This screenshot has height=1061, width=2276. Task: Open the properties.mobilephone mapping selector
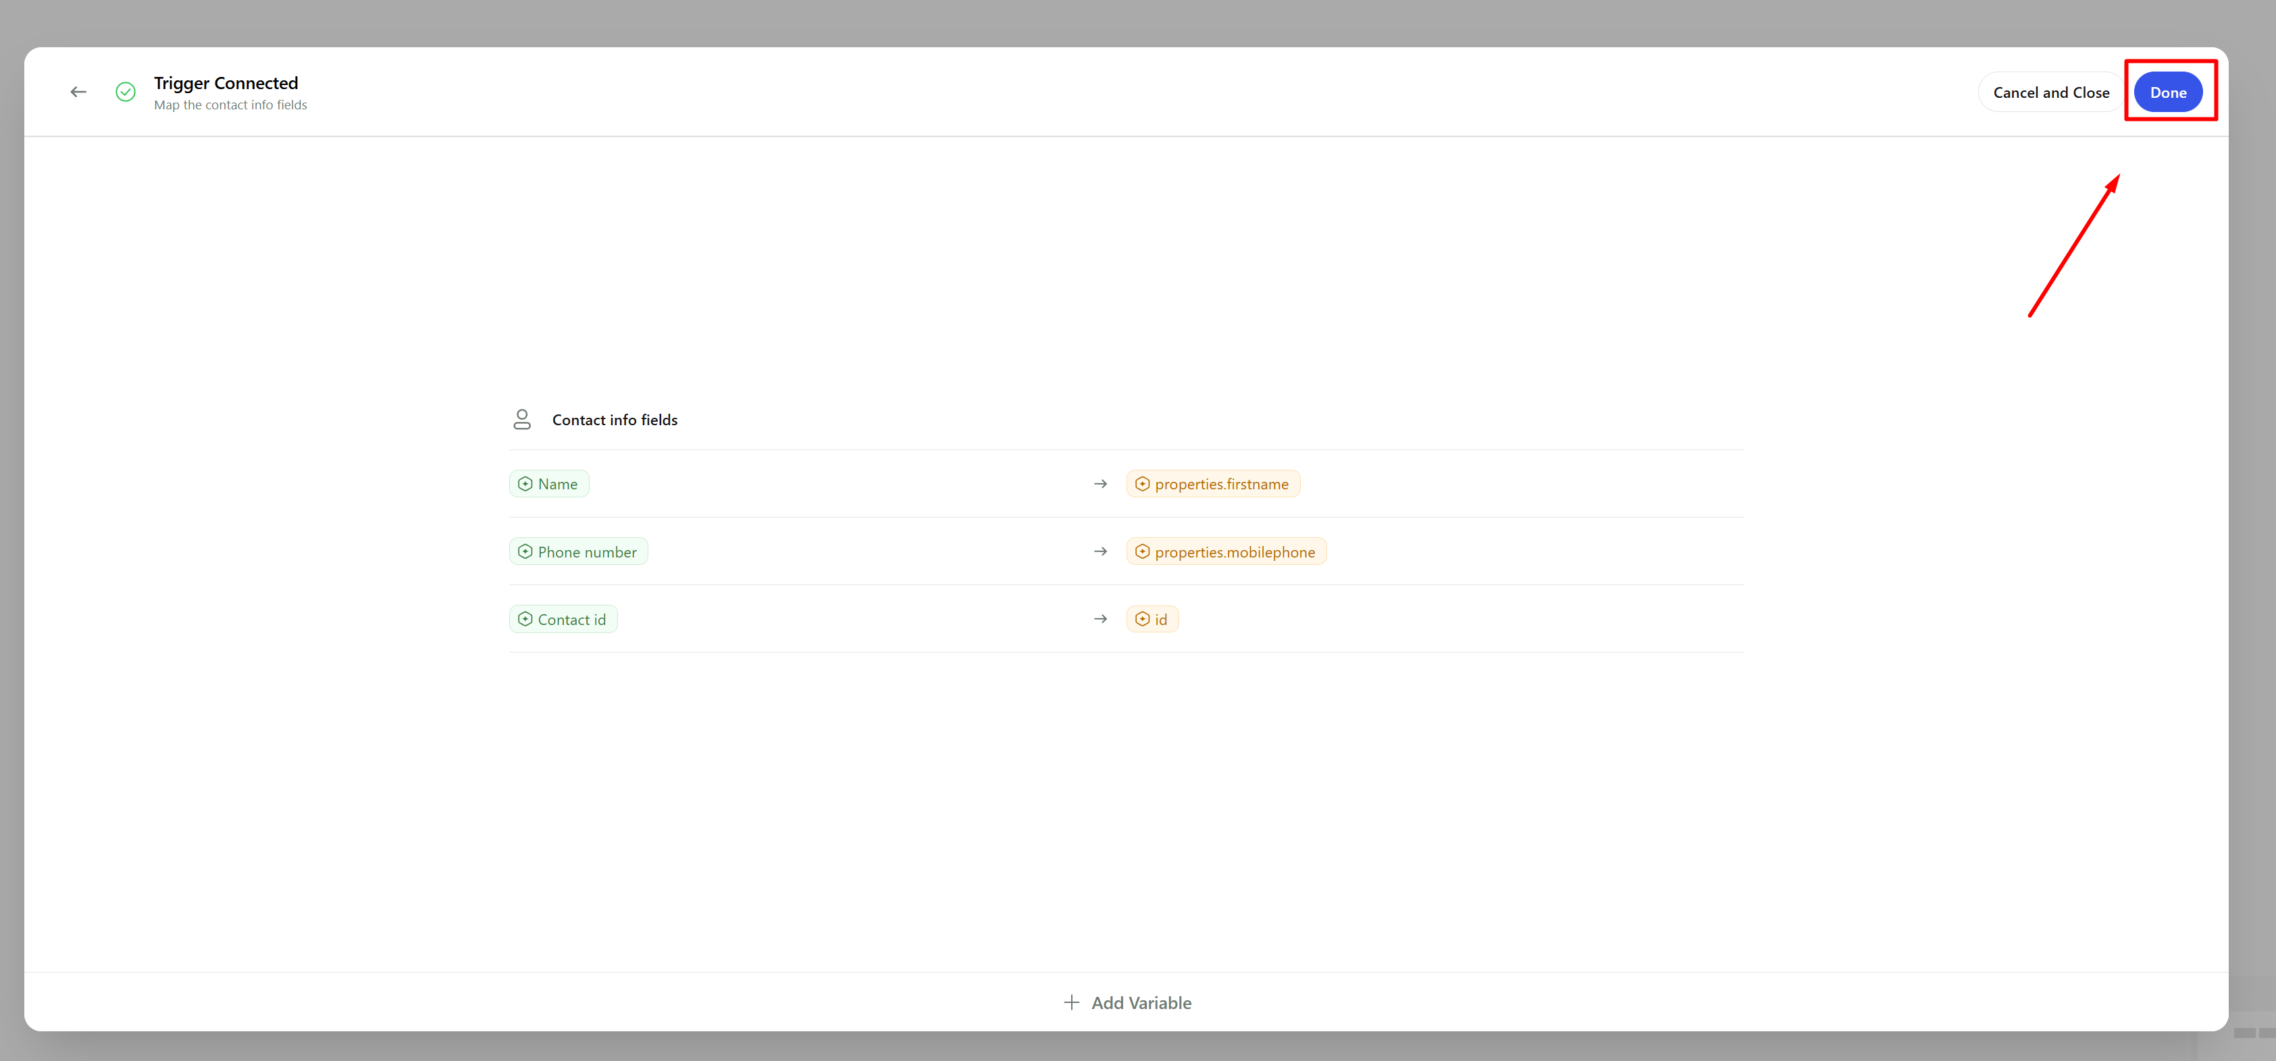tap(1233, 551)
